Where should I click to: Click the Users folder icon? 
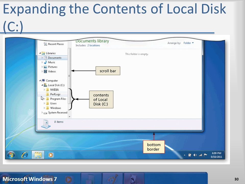pyautogui.click(x=47, y=103)
